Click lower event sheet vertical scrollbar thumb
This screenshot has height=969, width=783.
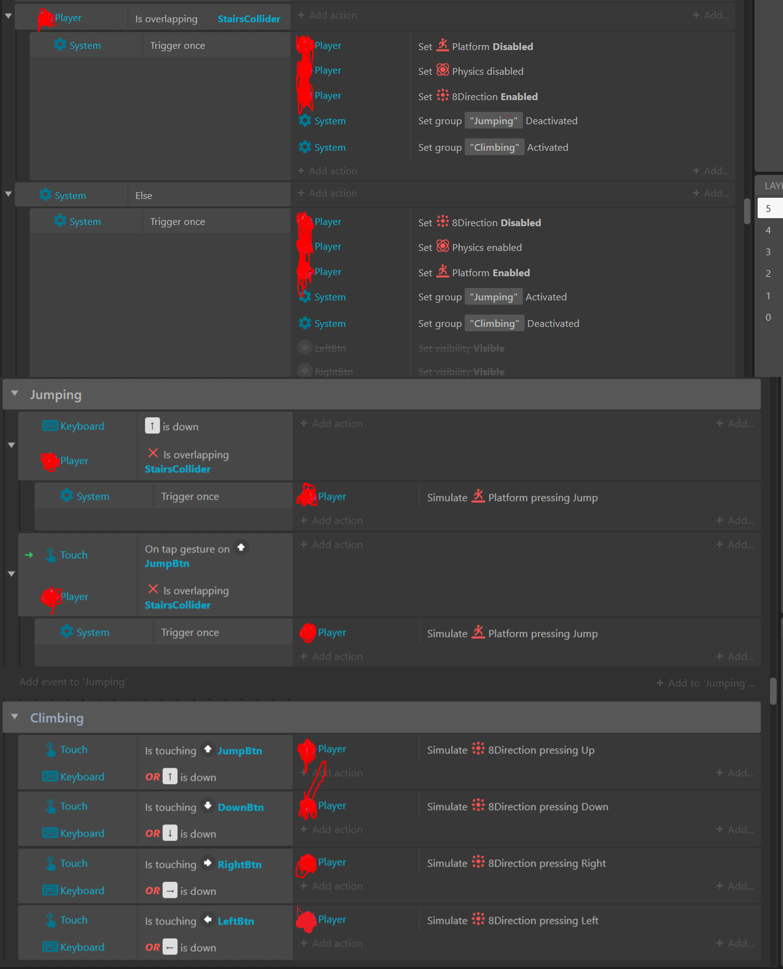pyautogui.click(x=773, y=691)
